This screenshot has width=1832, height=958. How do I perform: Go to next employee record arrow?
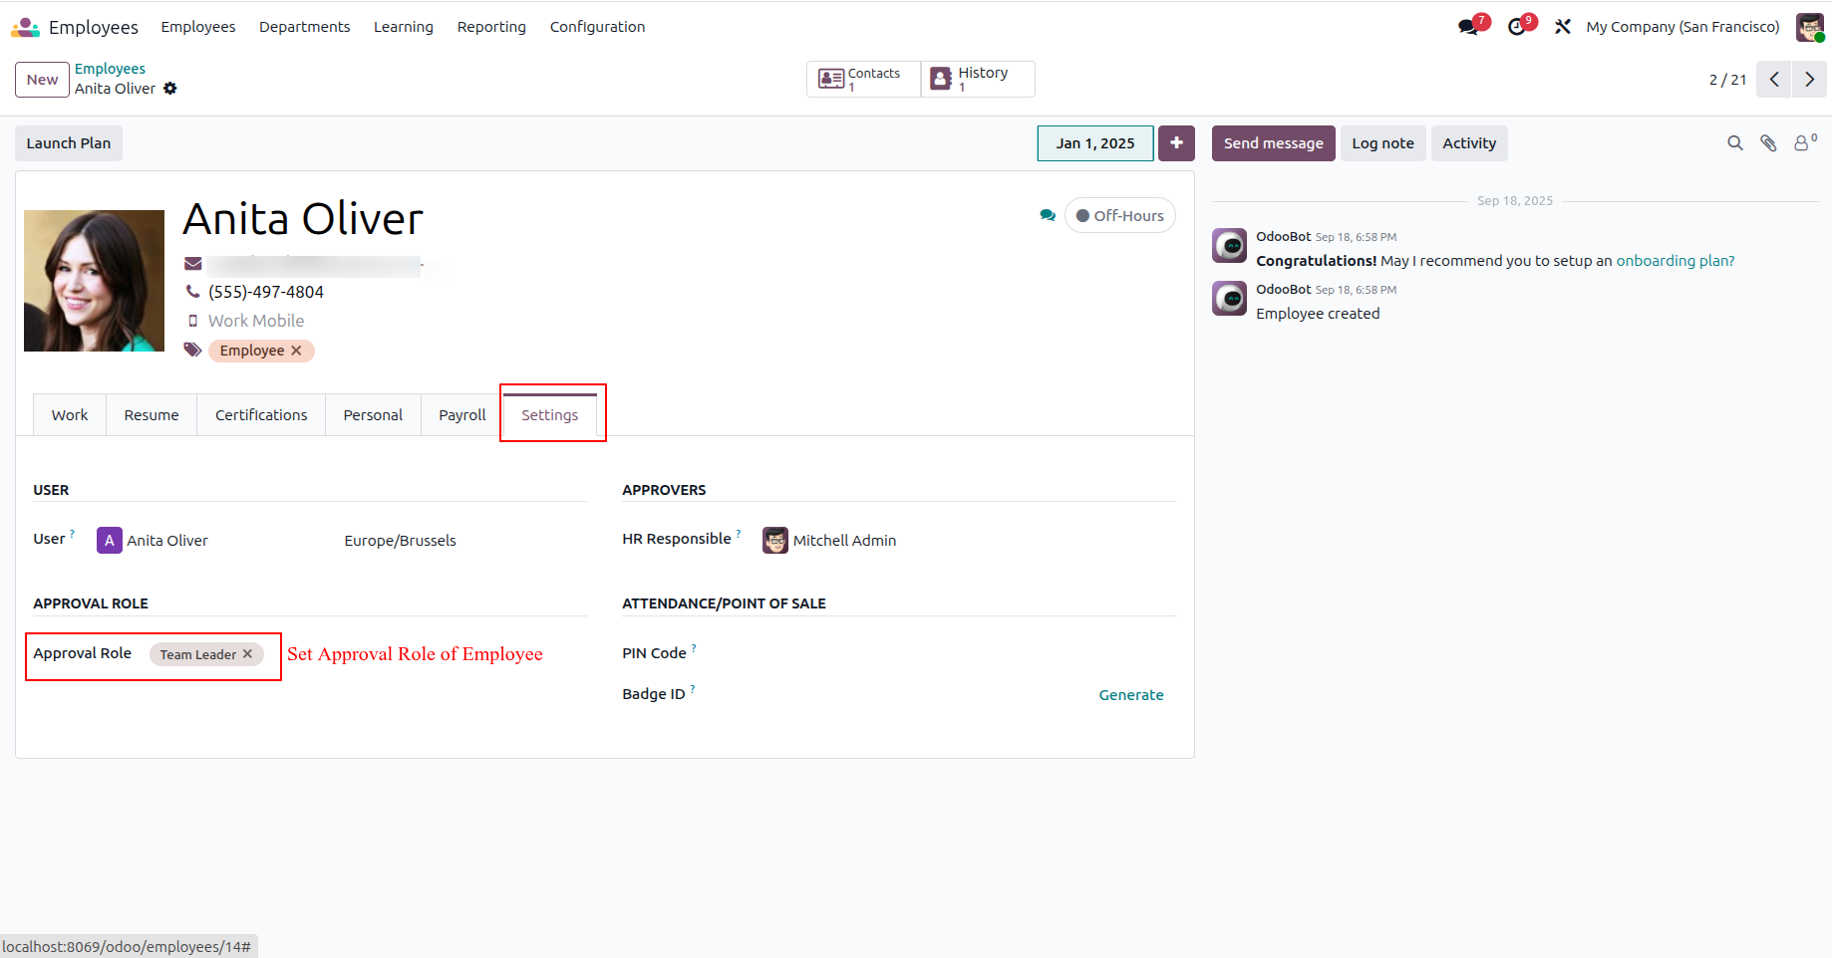pos(1809,80)
